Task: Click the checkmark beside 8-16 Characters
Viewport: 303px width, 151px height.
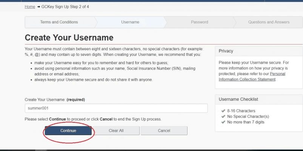Action: coord(223,111)
